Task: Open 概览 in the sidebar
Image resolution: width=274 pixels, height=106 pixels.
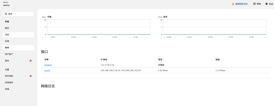Action: pyautogui.click(x=18, y=28)
